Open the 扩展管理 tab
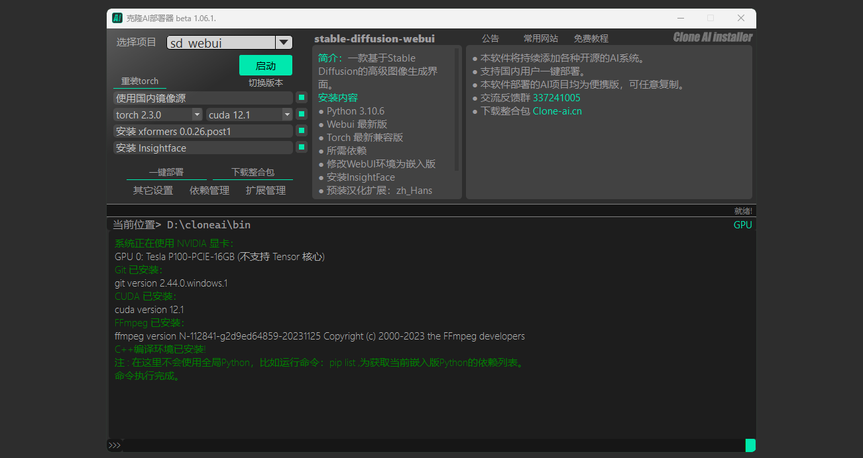The height and width of the screenshot is (458, 863). 266,191
